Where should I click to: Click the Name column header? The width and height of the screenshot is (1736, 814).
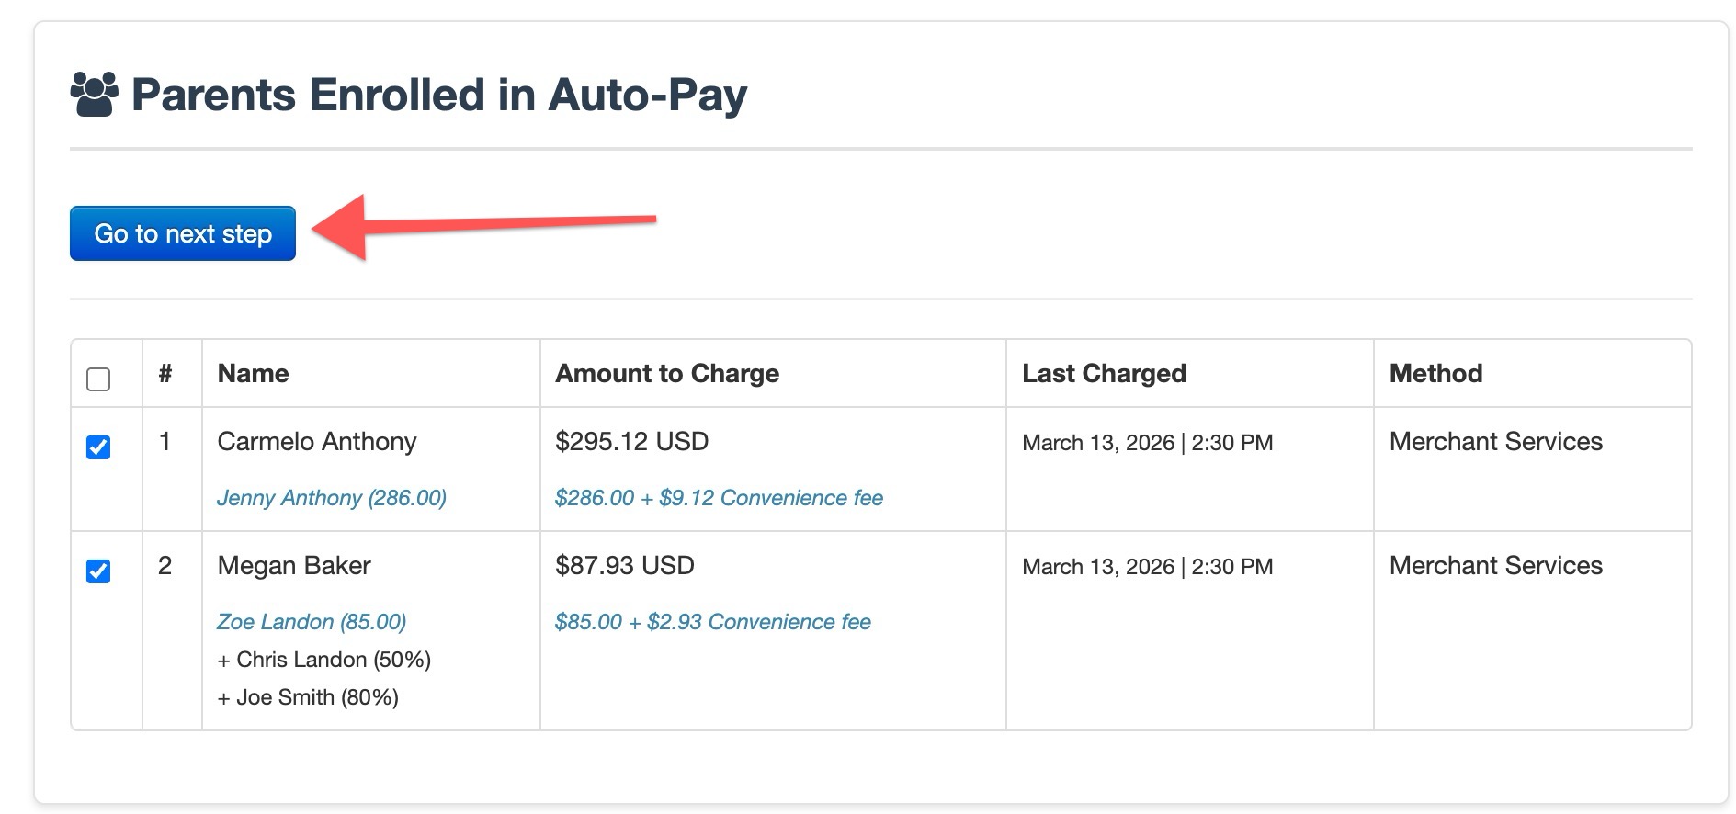coord(254,374)
